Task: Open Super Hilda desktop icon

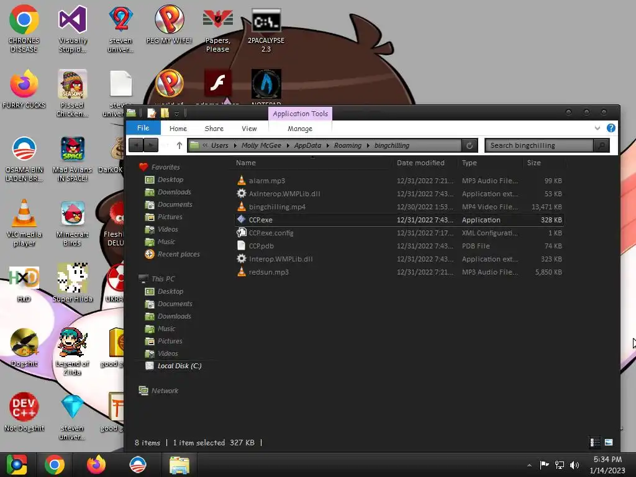Action: click(73, 283)
